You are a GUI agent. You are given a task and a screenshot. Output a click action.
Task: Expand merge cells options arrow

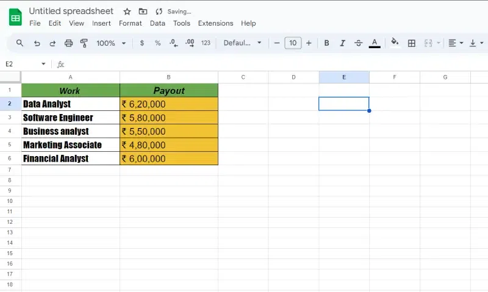click(439, 43)
